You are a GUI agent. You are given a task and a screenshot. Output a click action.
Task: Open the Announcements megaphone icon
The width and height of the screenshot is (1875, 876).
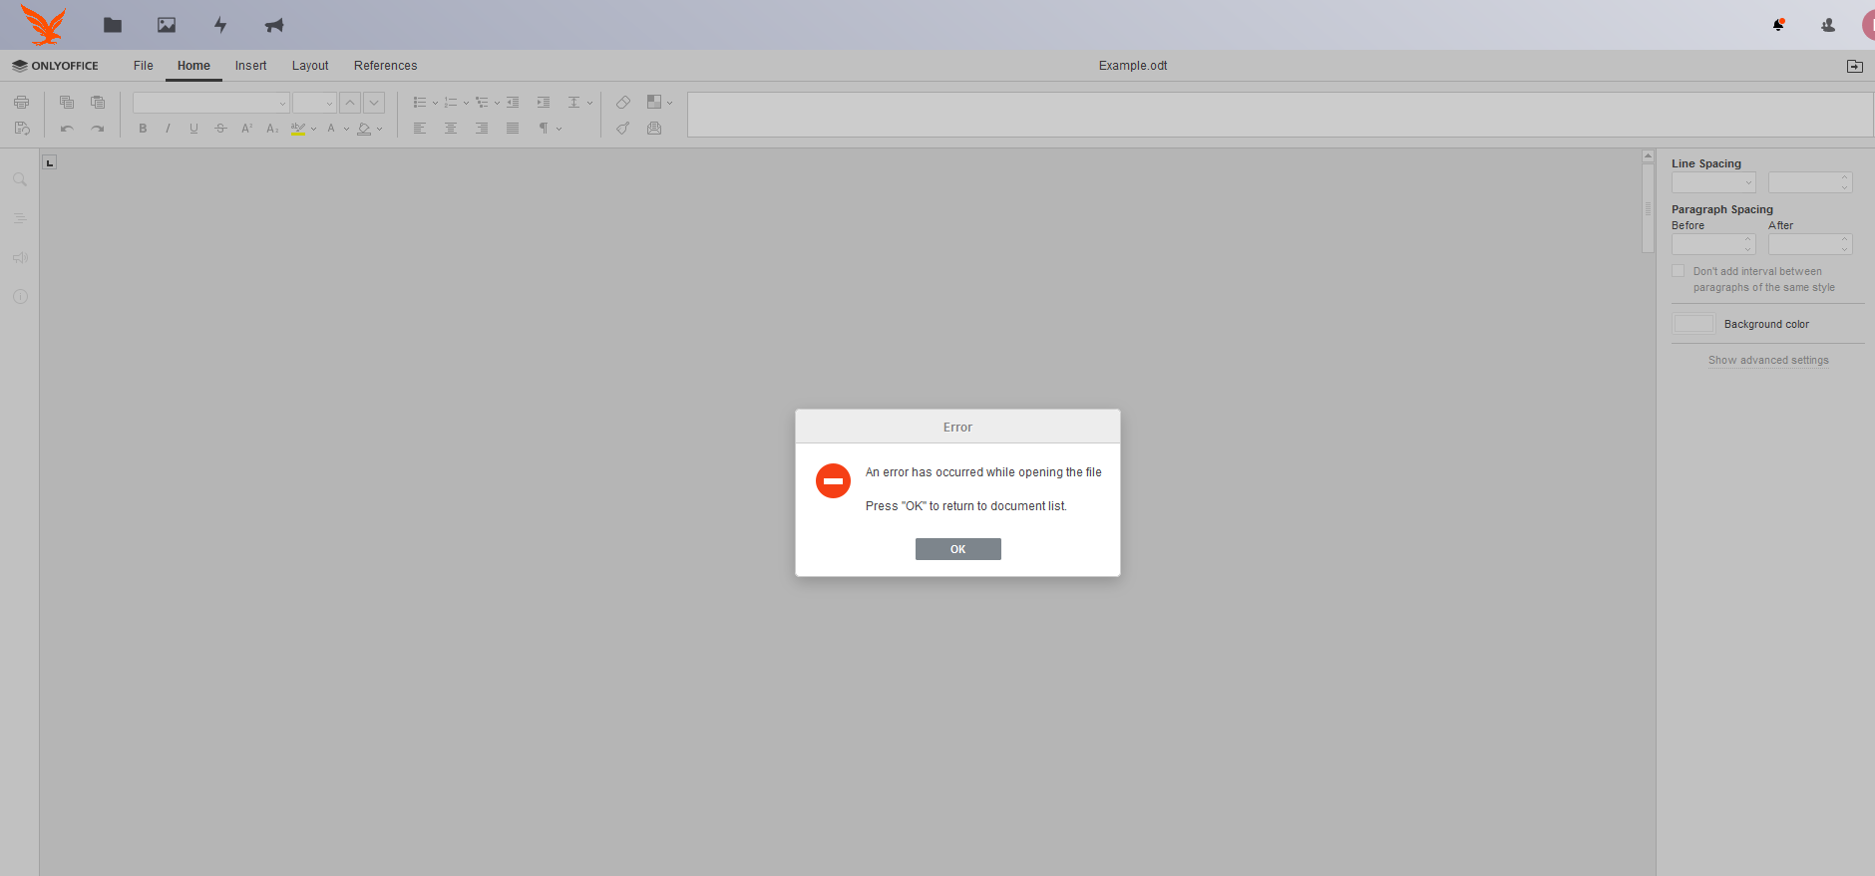coord(274,25)
